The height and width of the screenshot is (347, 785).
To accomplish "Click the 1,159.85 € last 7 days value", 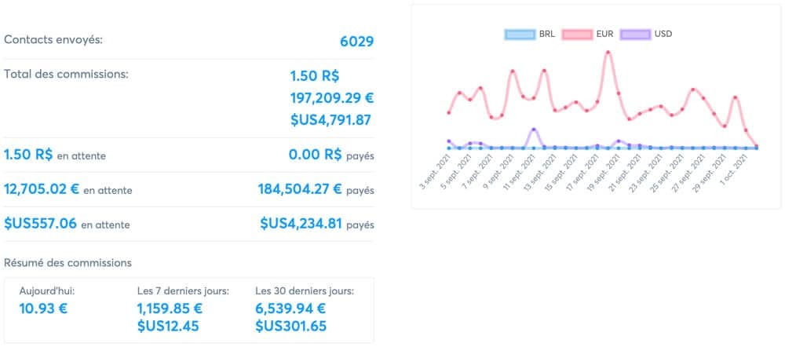I will pos(170,309).
